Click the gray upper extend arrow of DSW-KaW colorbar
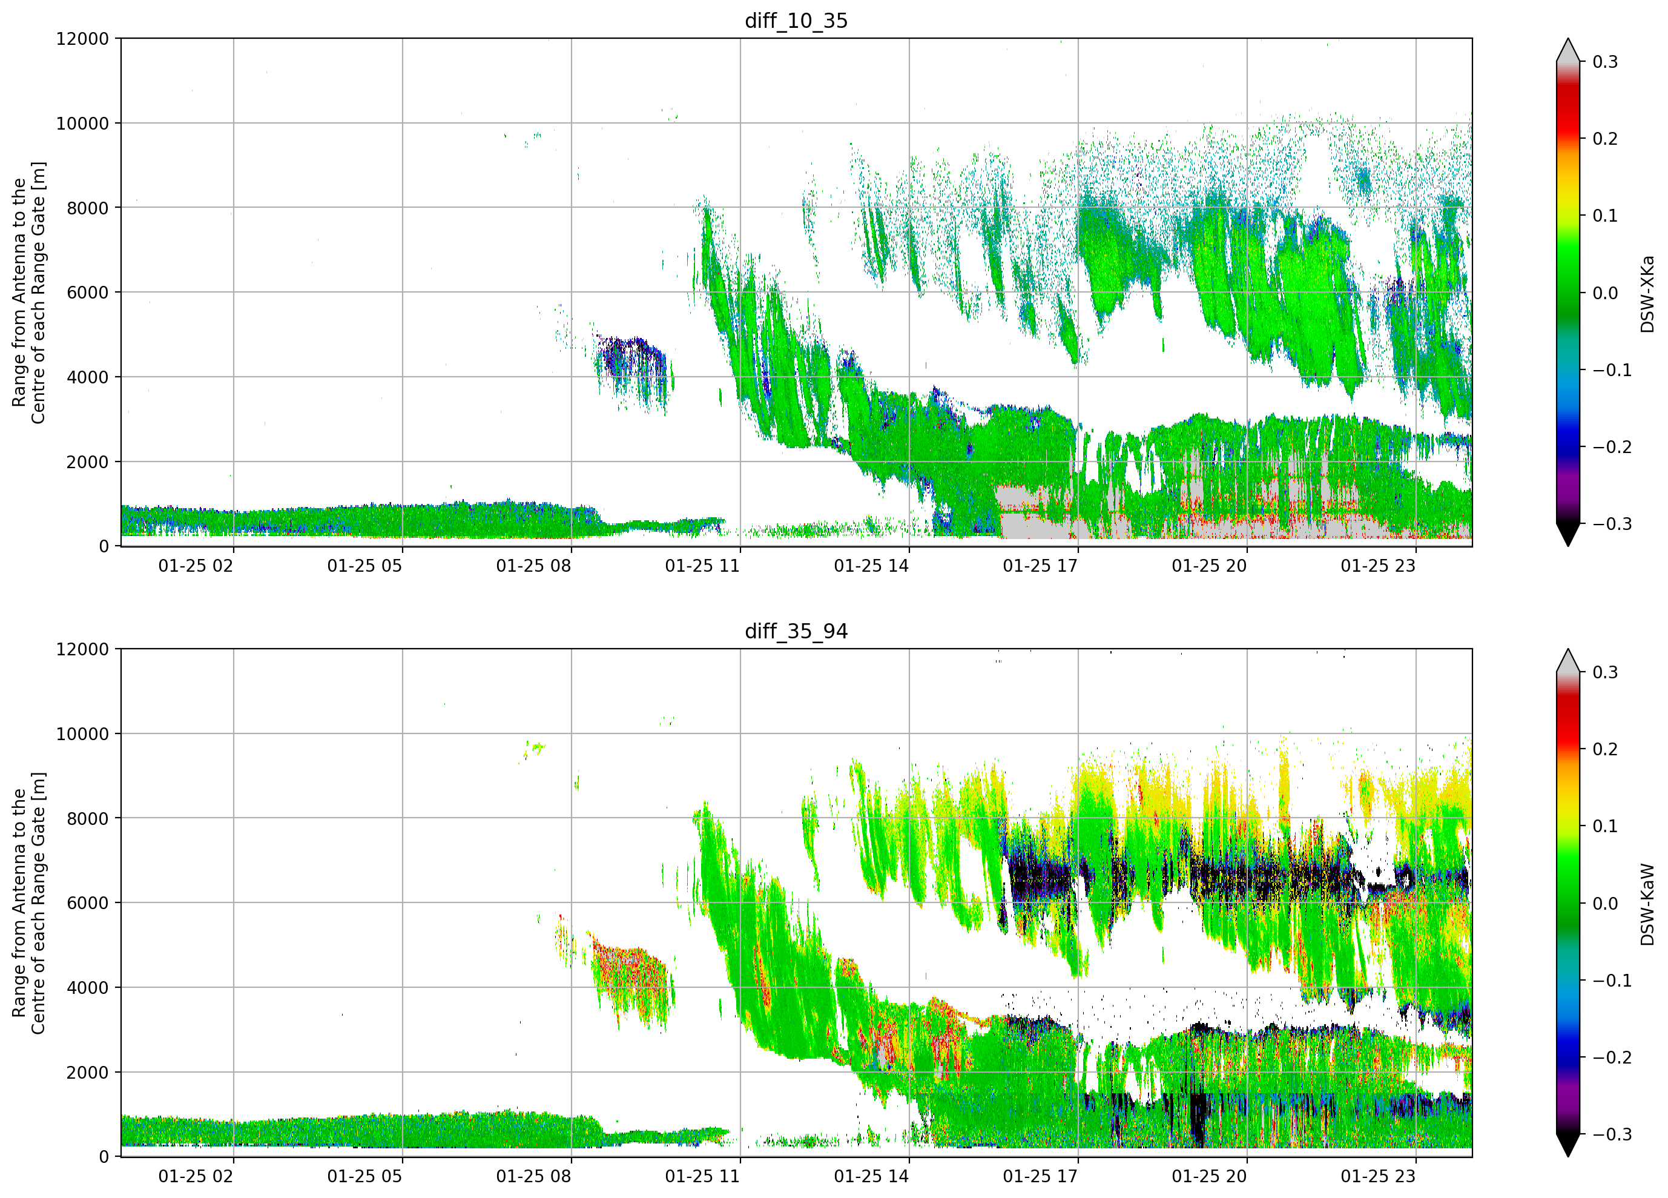Screen dimensions: 1668x1198 coord(1568,661)
